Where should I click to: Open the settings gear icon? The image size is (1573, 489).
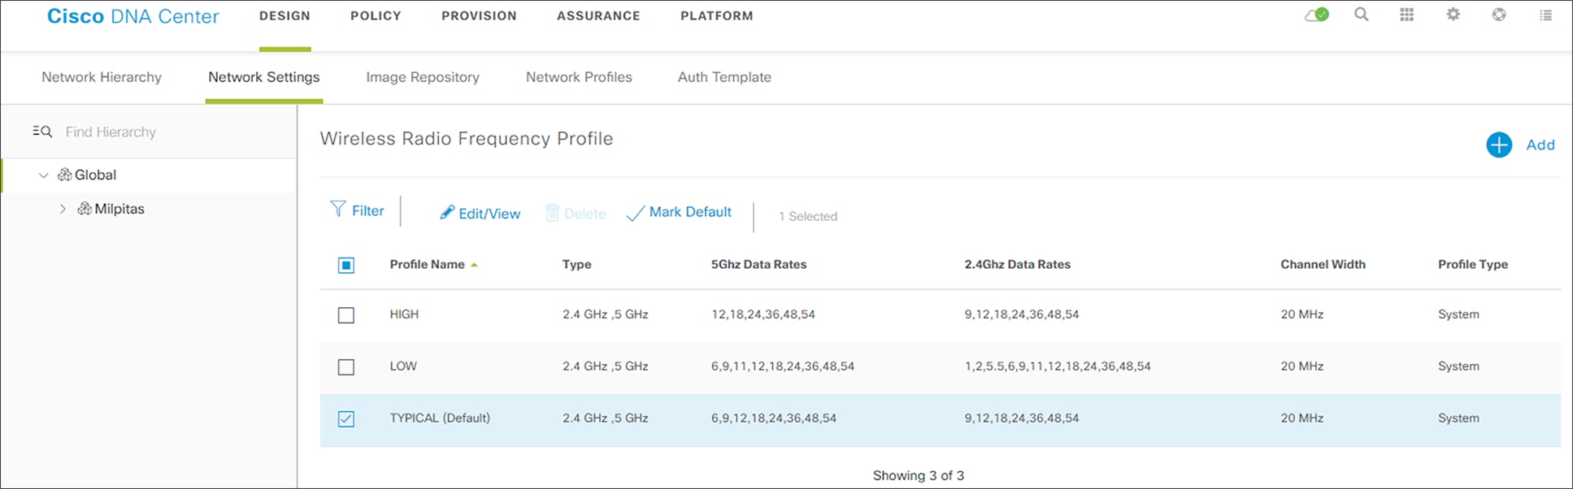tap(1454, 15)
